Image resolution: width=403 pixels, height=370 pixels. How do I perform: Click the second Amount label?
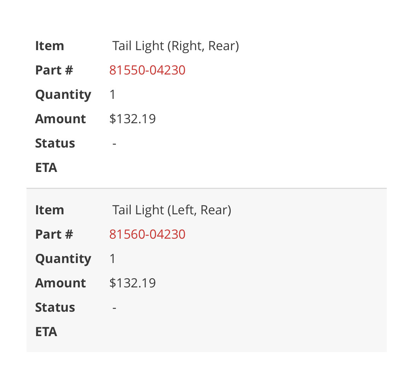60,283
